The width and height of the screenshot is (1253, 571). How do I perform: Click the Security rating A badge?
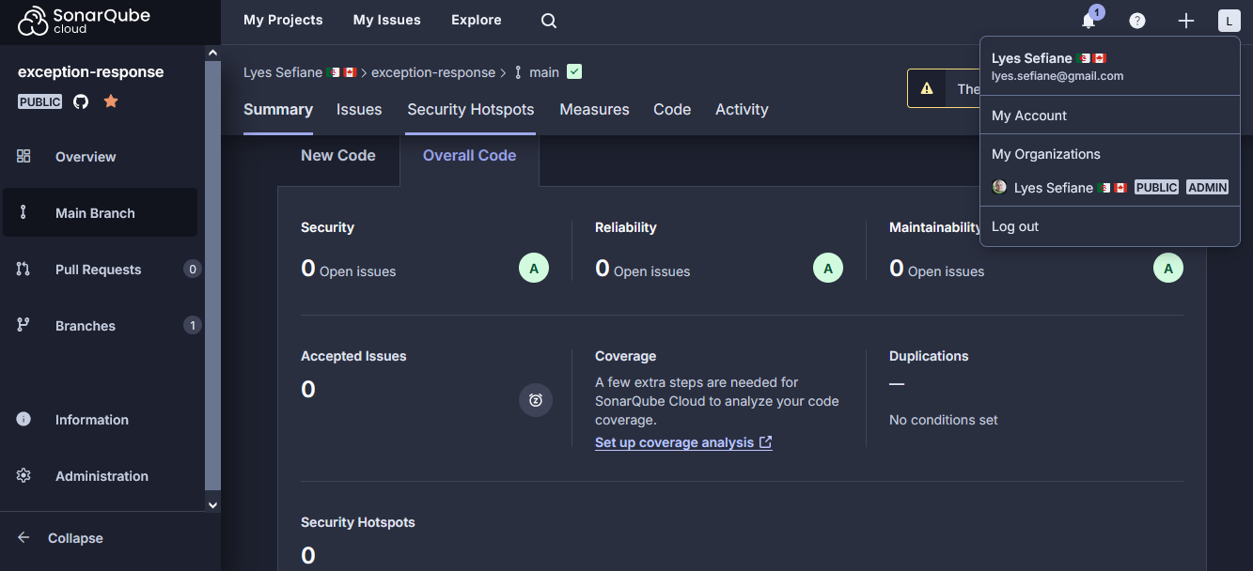pyautogui.click(x=534, y=269)
